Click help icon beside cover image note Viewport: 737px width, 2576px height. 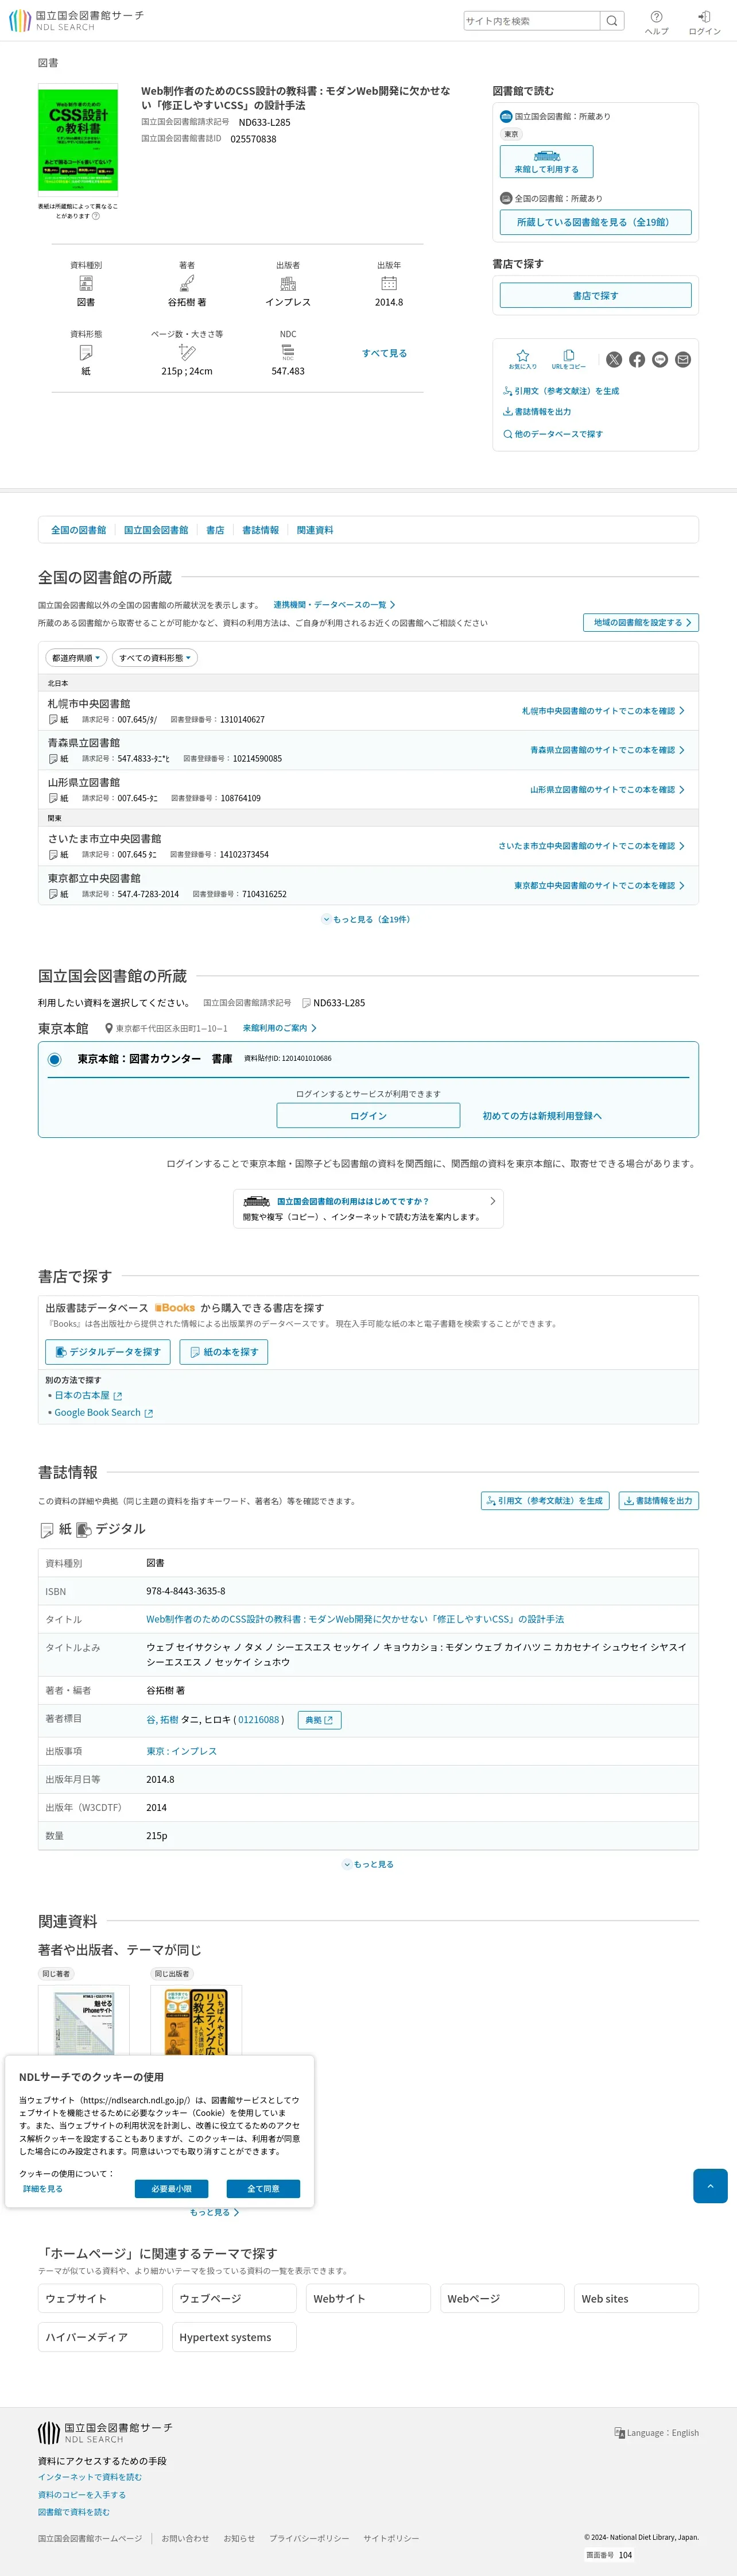click(96, 216)
